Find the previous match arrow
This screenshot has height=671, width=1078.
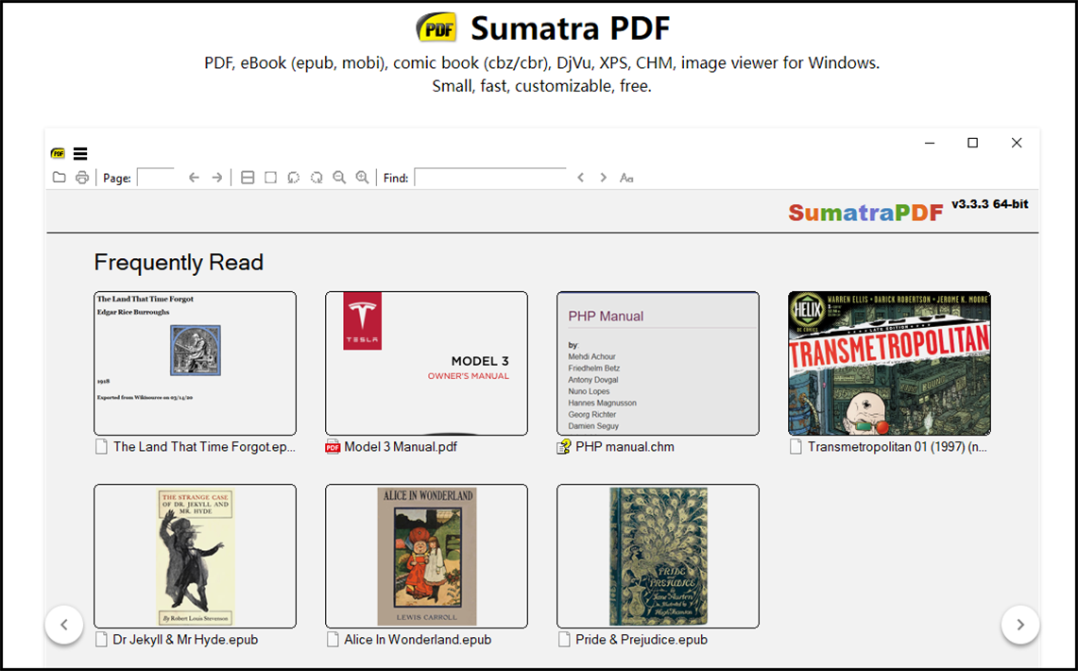tap(581, 178)
